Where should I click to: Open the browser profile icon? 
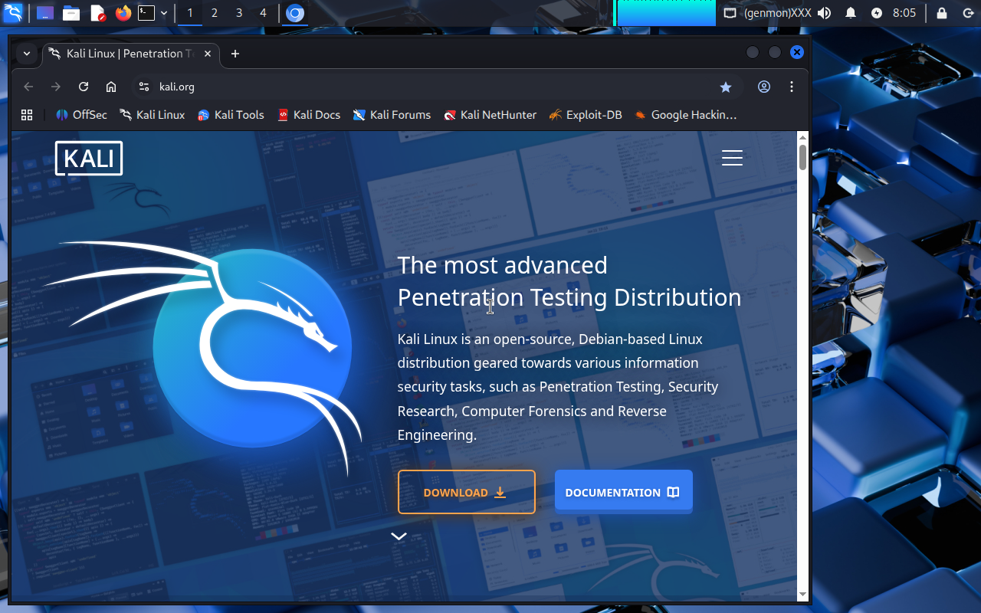(x=764, y=87)
